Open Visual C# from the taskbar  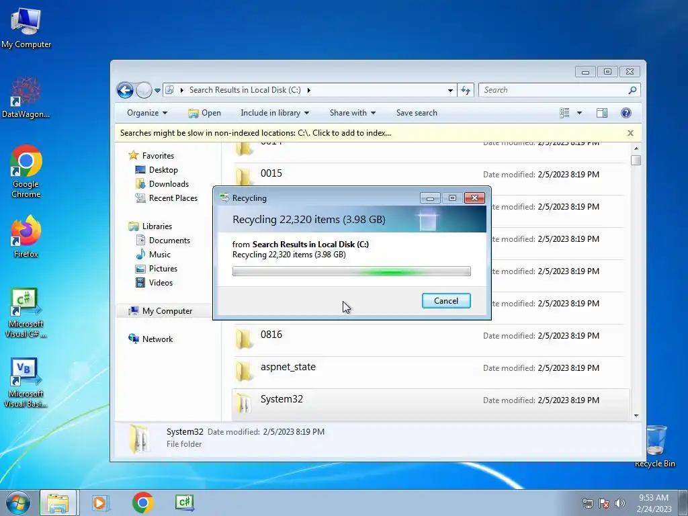[185, 503]
